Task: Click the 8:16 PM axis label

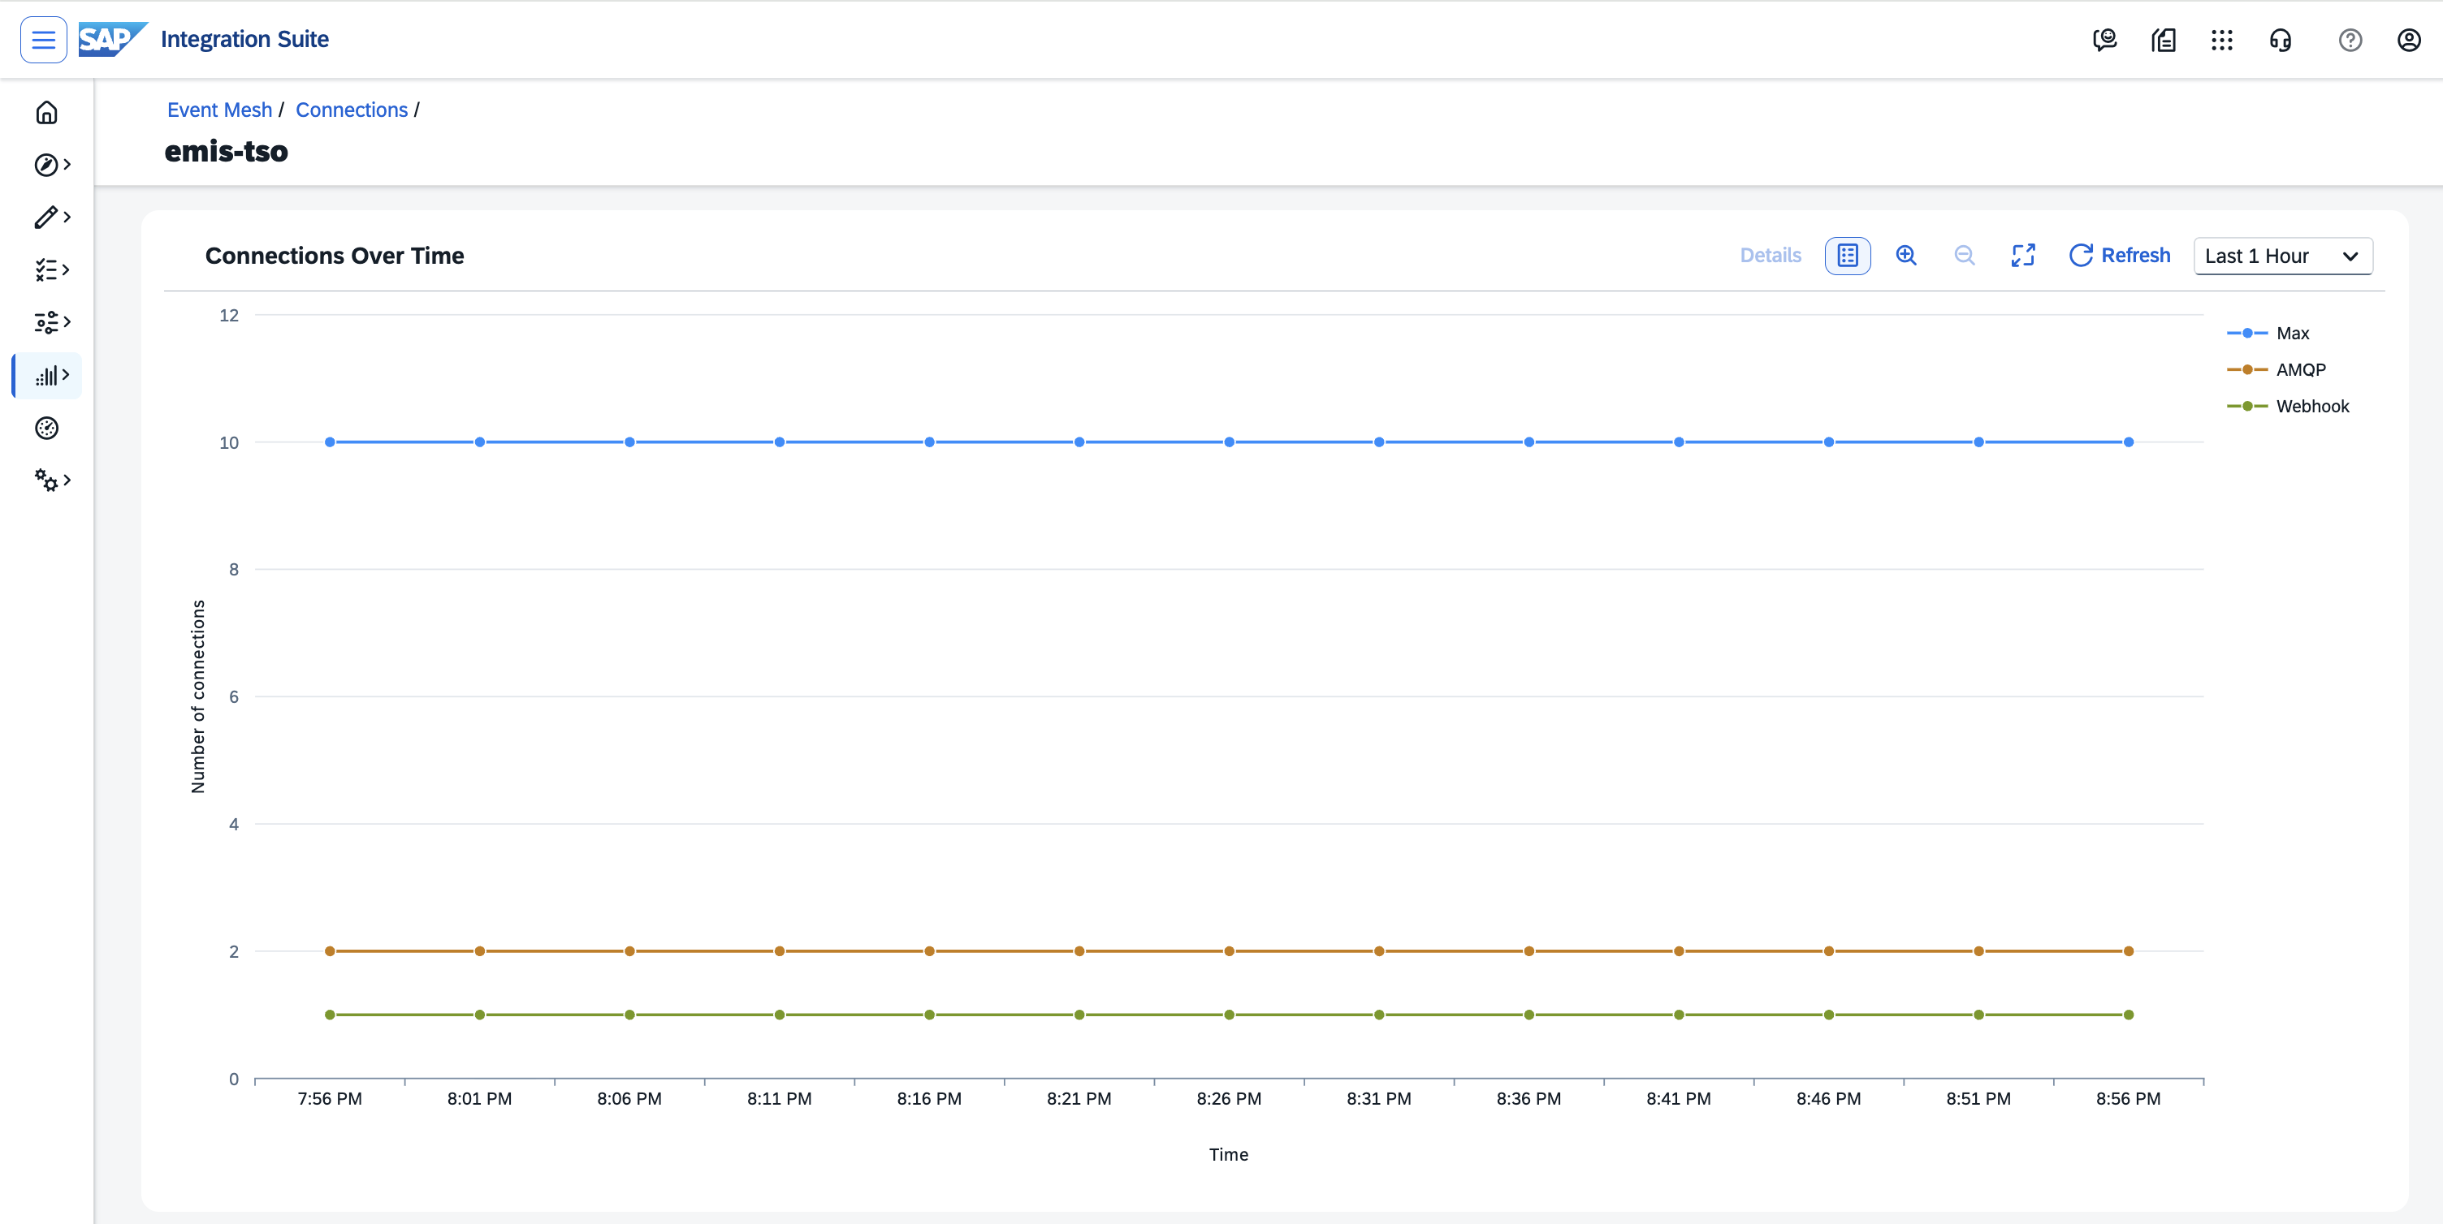Action: 929,1099
